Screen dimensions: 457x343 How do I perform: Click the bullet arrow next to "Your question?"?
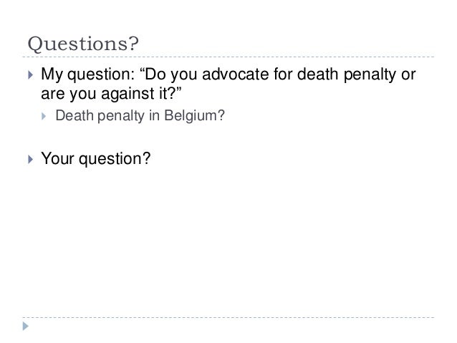coord(31,159)
